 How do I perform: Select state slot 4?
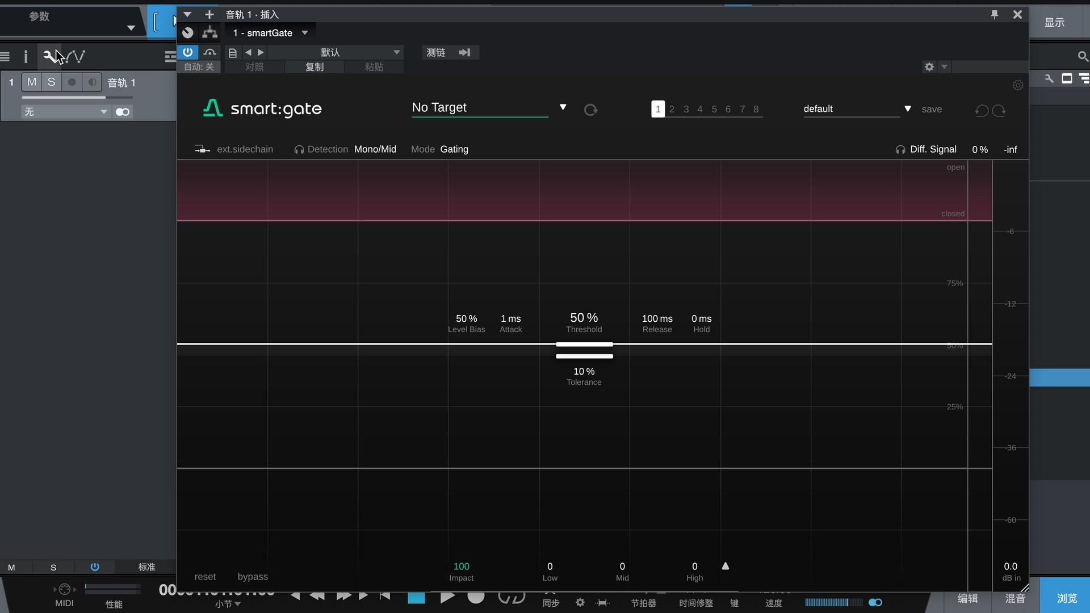(x=700, y=109)
